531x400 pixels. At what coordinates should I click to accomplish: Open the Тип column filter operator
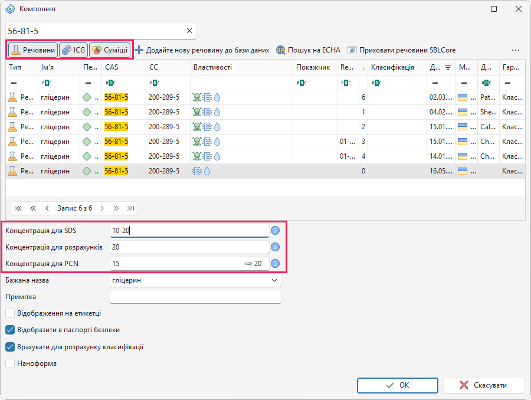[14, 83]
